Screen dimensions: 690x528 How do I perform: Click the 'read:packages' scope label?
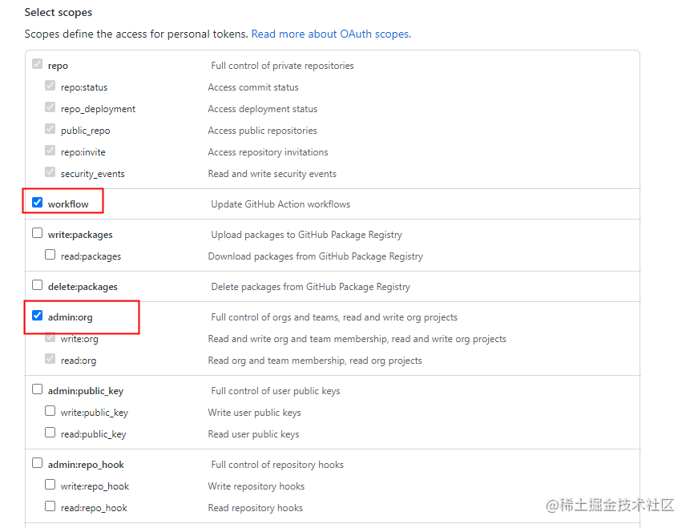91,256
